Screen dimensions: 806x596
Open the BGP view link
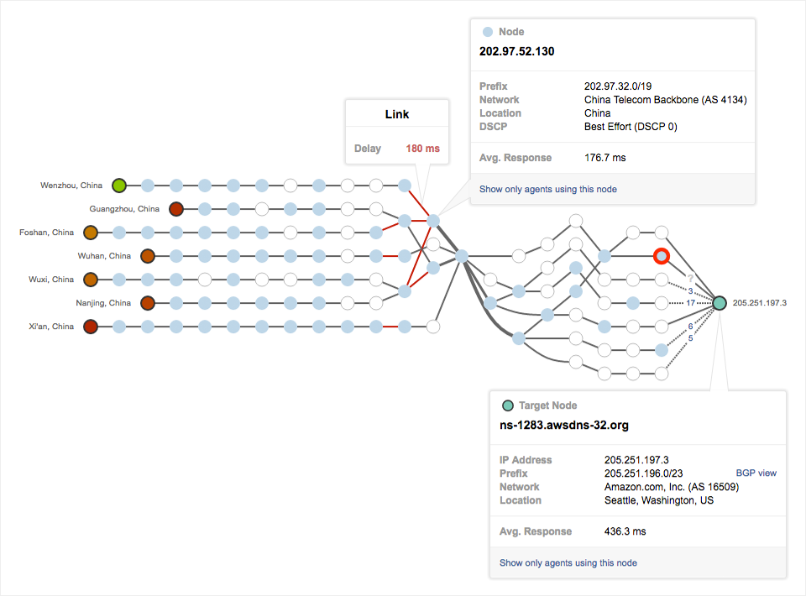[756, 473]
